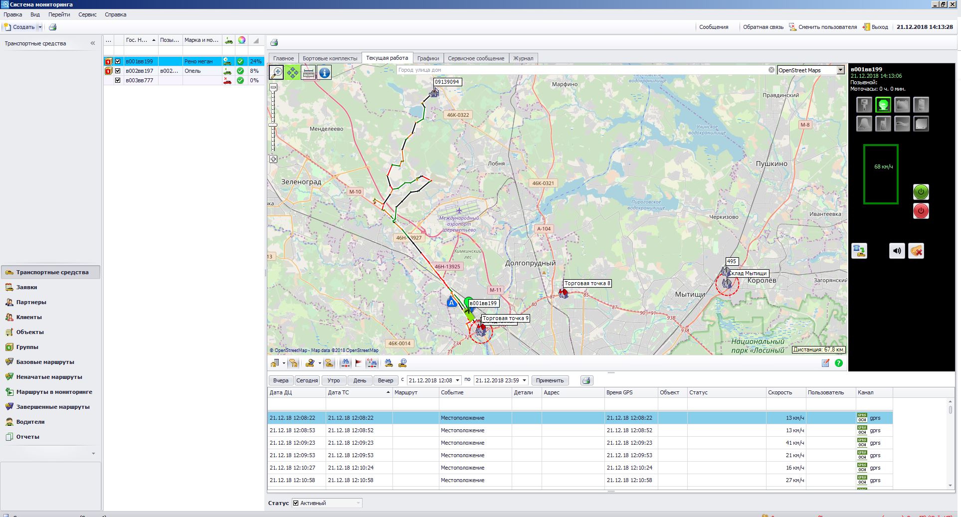The height and width of the screenshot is (517, 961).
Task: Click the phone-to-vehicle call icon
Action: pyautogui.click(x=859, y=251)
